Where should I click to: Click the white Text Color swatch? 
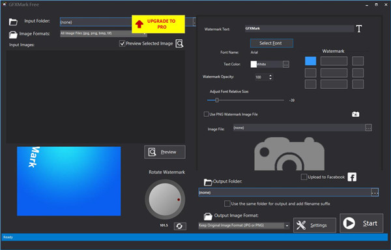pyautogui.click(x=253, y=64)
